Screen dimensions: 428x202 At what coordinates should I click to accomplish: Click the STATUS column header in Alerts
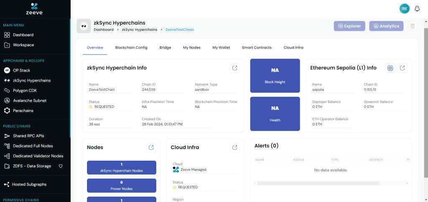coord(298,160)
